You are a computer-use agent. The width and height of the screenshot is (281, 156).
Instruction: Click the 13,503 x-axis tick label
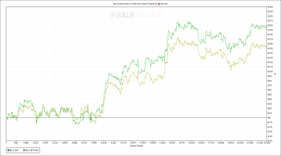tap(162, 143)
